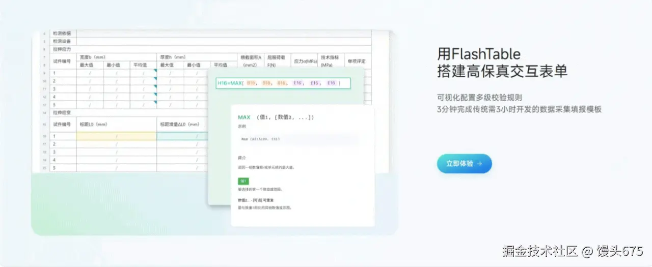Click the first orange reference token in formula
Image resolution: width=652 pixels, height=267 pixels.
pyautogui.click(x=251, y=83)
